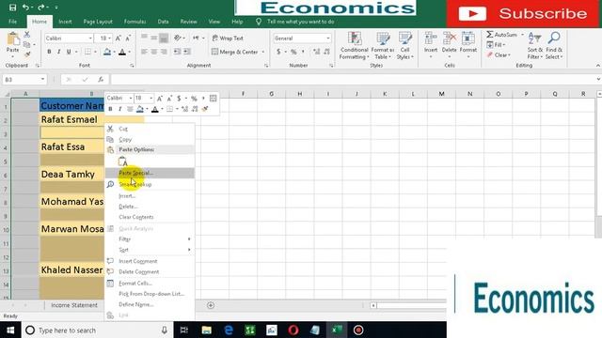Click the Undo arrow icon
Image resolution: width=602 pixels, height=338 pixels.
coord(25,8)
